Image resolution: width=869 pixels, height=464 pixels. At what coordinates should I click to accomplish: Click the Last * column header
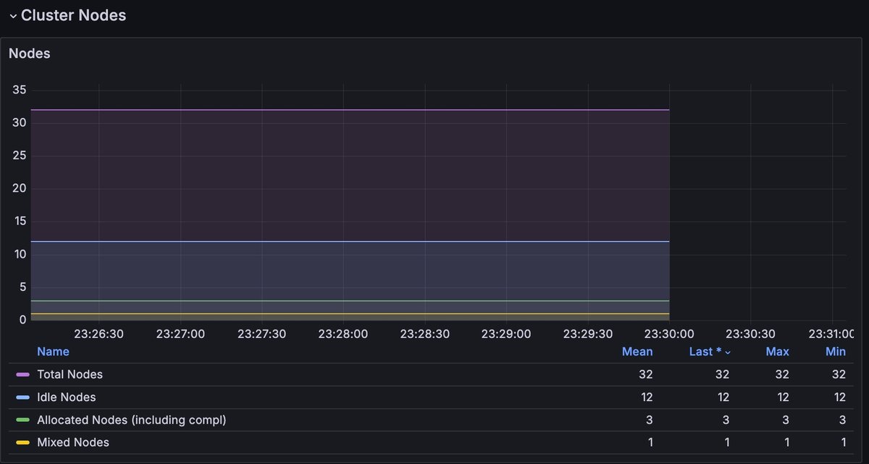pyautogui.click(x=705, y=352)
